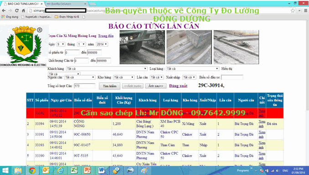309x175 pixels.
Task: Select a month in the tháng dropdown
Action: click(x=81, y=44)
